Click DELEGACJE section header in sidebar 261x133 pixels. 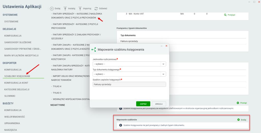(x=9, y=29)
